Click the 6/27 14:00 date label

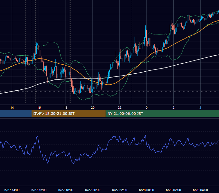pos(12,190)
